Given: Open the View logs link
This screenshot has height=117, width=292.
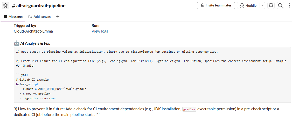Looking at the screenshot, I should click(100, 31).
